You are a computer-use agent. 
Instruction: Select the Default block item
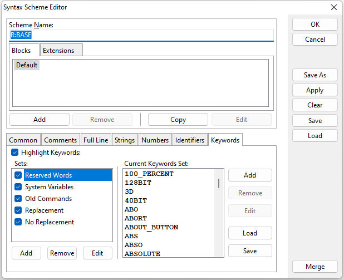coord(27,65)
